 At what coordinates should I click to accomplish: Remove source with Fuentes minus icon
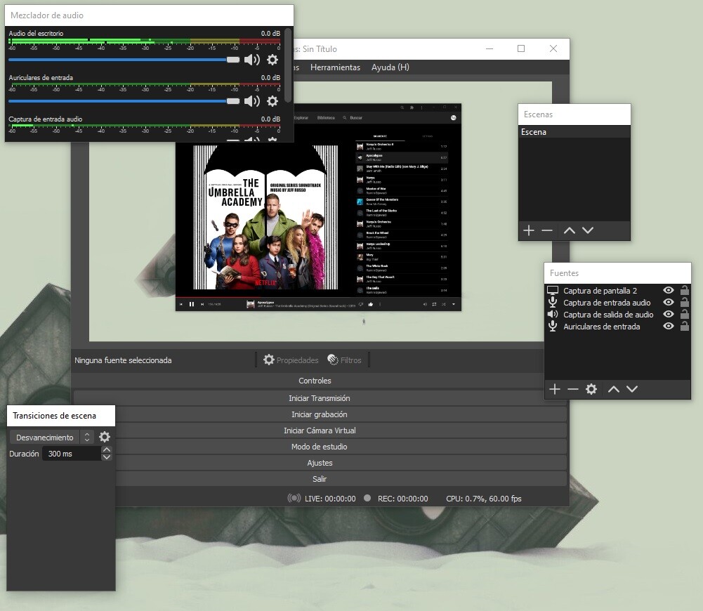572,389
